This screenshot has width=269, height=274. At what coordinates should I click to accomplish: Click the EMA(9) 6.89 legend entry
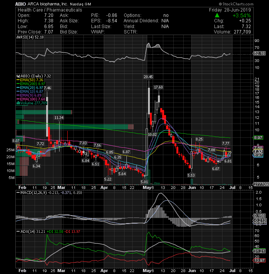[30, 95]
